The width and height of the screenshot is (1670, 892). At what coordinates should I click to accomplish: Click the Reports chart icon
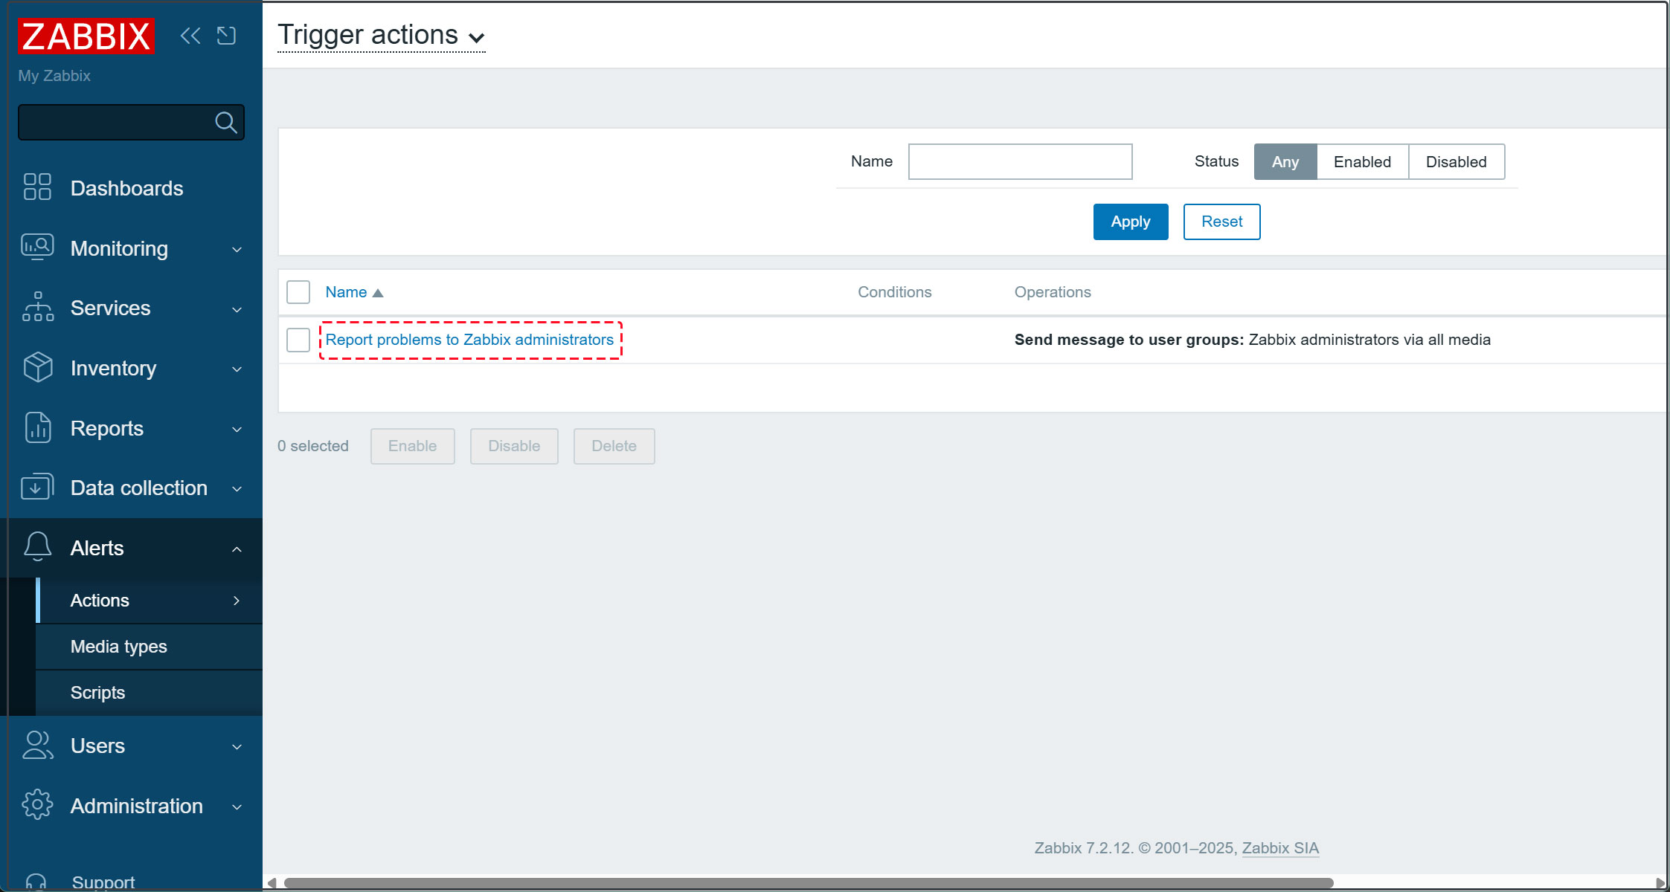click(37, 427)
